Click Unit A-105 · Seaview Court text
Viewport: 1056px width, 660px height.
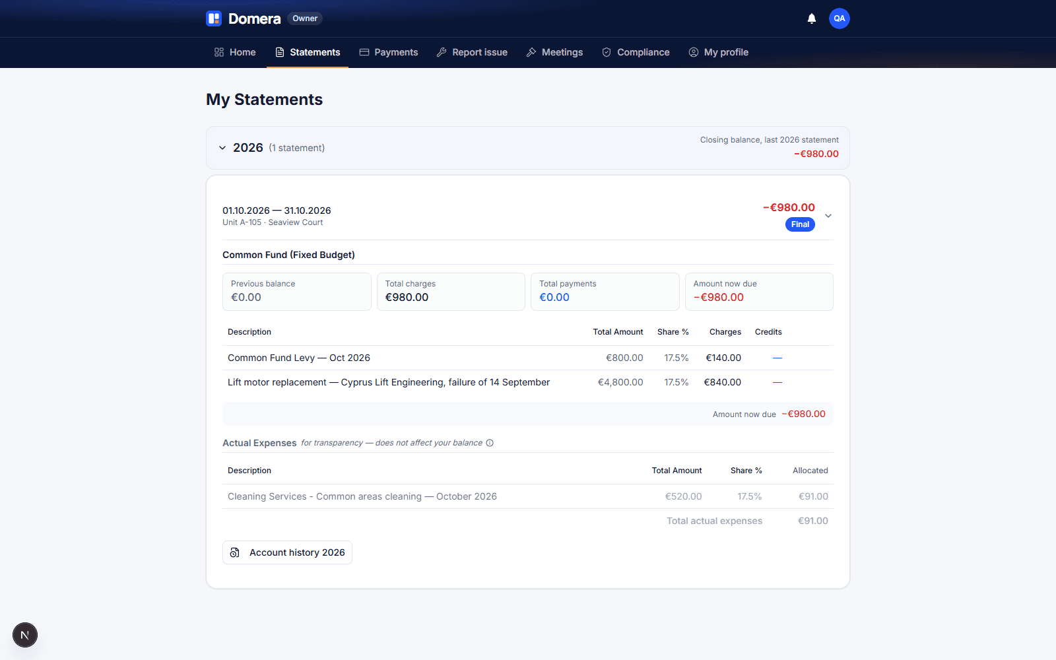click(x=273, y=222)
